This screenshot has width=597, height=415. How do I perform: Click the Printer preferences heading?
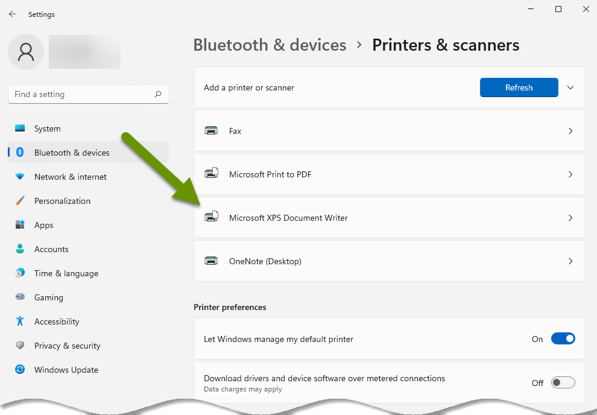(x=230, y=307)
